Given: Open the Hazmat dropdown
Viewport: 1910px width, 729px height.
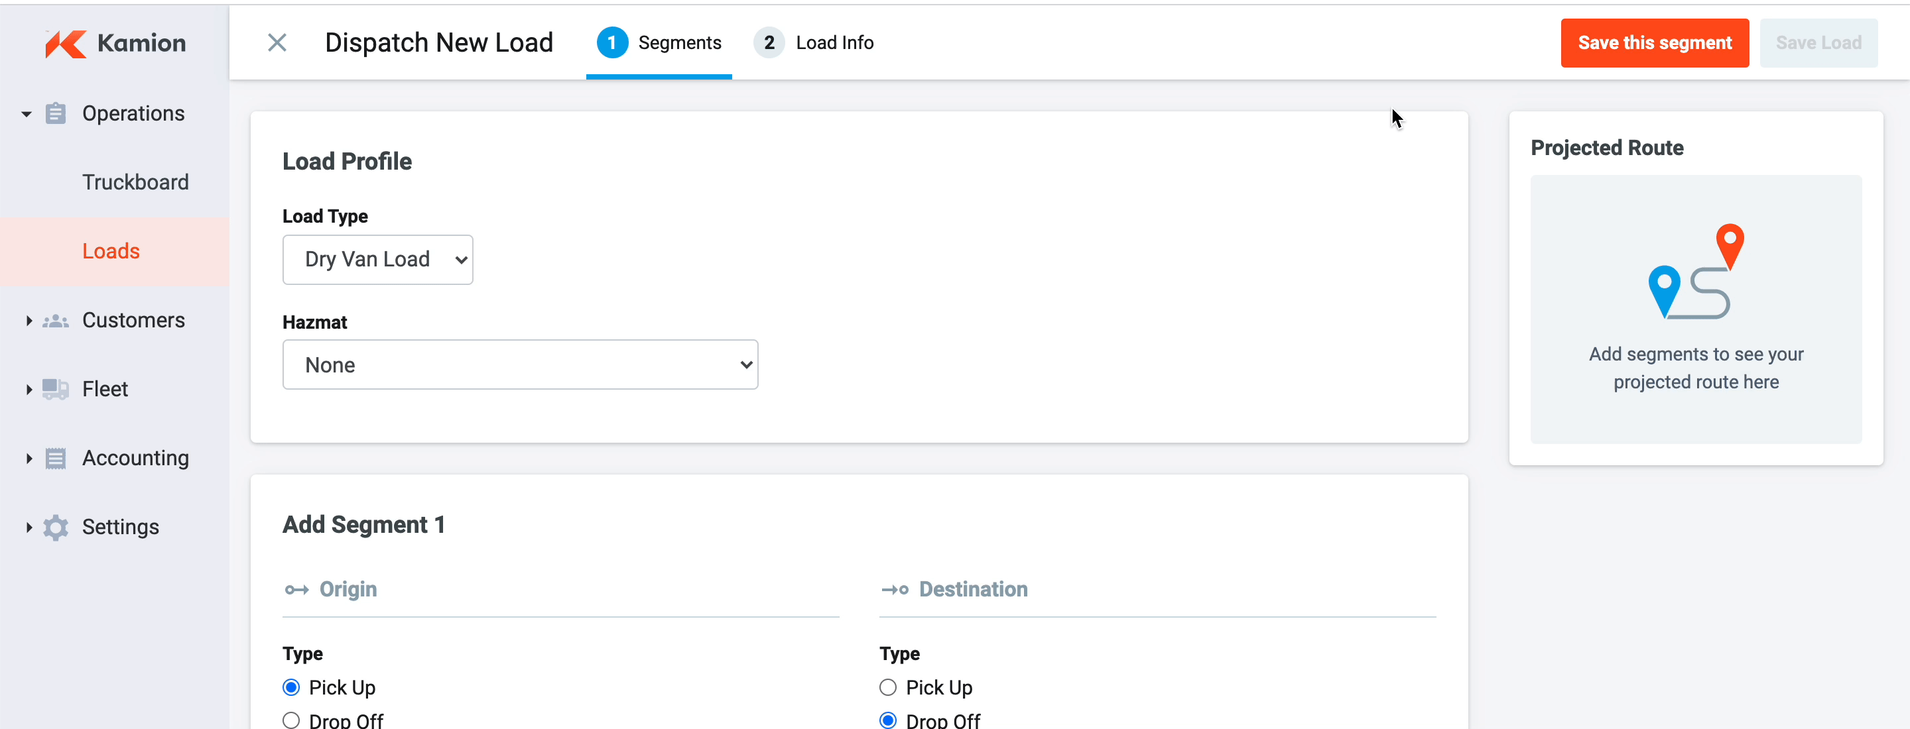Looking at the screenshot, I should coord(520,364).
